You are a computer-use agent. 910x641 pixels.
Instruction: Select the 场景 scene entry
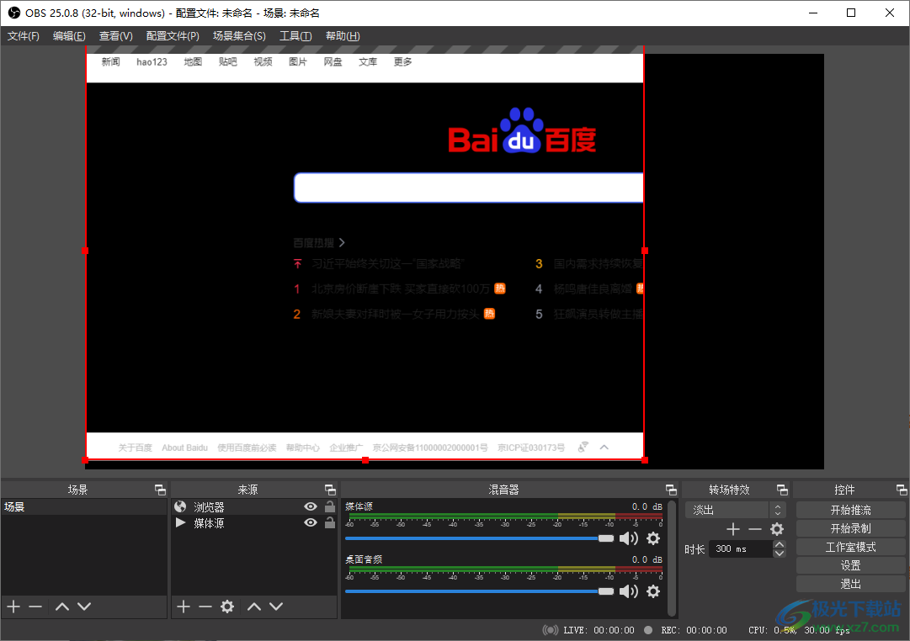tap(84, 507)
